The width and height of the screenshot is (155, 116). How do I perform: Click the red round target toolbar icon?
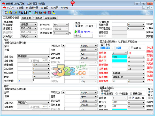point(45,12)
